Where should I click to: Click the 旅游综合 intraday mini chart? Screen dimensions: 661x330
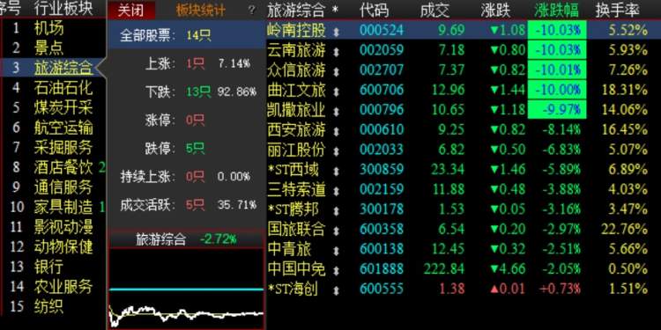tap(186, 289)
